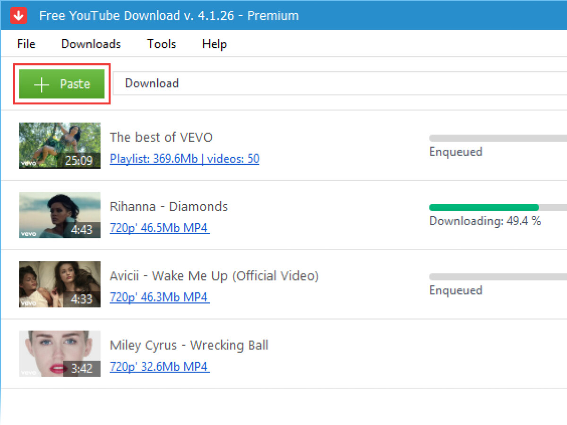Viewport: 567px width, 425px height.
Task: Open the 720p 46.3Mb MP4 format link
Action: coord(159,297)
